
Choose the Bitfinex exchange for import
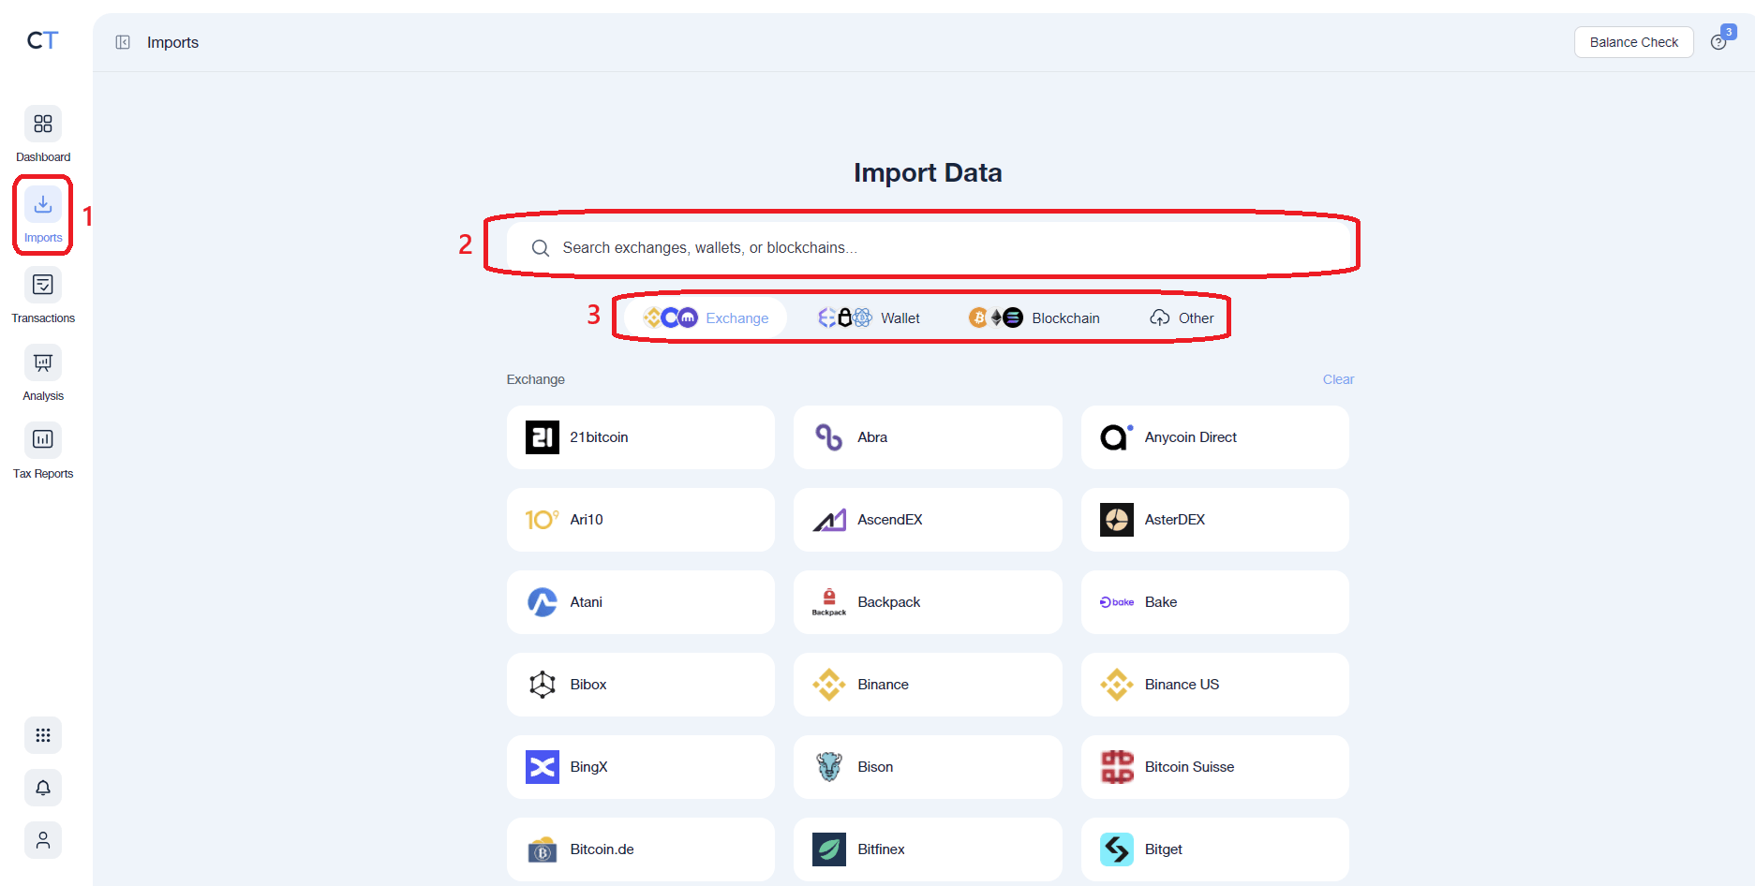click(x=927, y=849)
